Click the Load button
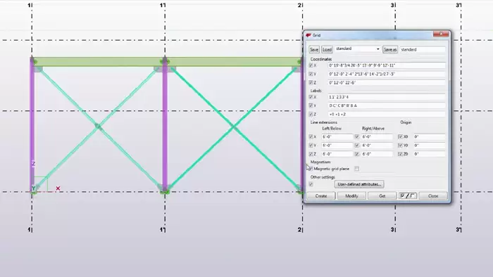Screen dimensions: 493x277 [327, 50]
